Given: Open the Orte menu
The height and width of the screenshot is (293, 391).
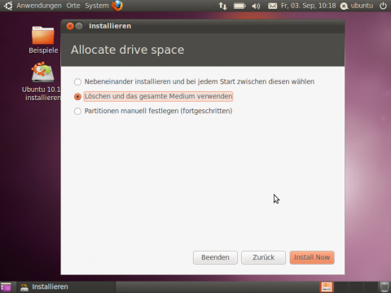Looking at the screenshot, I should coord(73,6).
